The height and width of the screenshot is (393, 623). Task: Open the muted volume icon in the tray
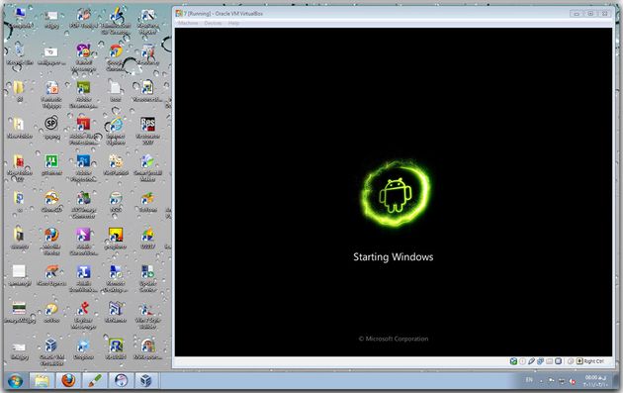(x=573, y=381)
